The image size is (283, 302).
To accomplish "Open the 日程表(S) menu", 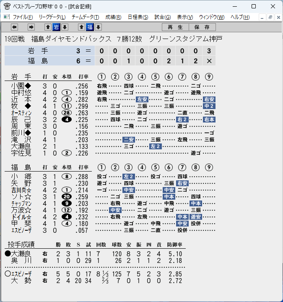I will click(138, 17).
